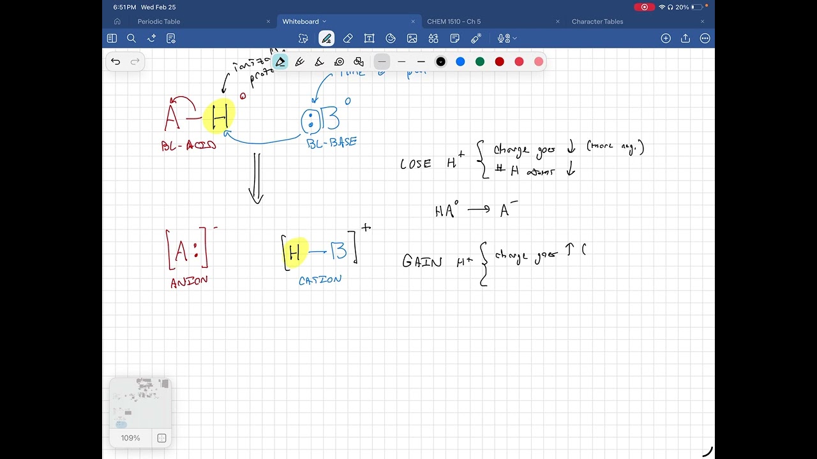The width and height of the screenshot is (817, 459).
Task: Pick the dark red pen color
Action: coord(500,62)
